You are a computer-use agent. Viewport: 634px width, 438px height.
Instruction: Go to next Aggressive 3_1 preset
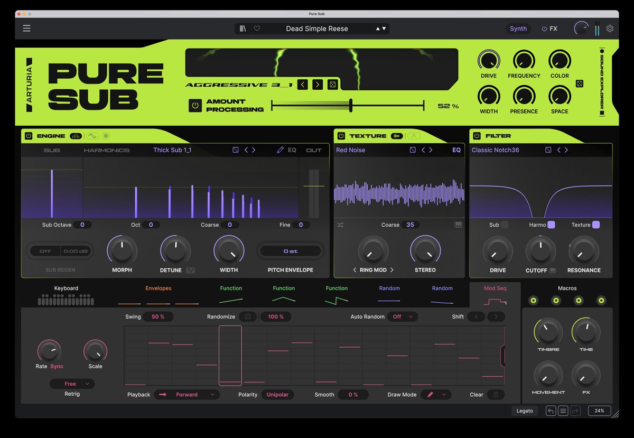tap(317, 85)
